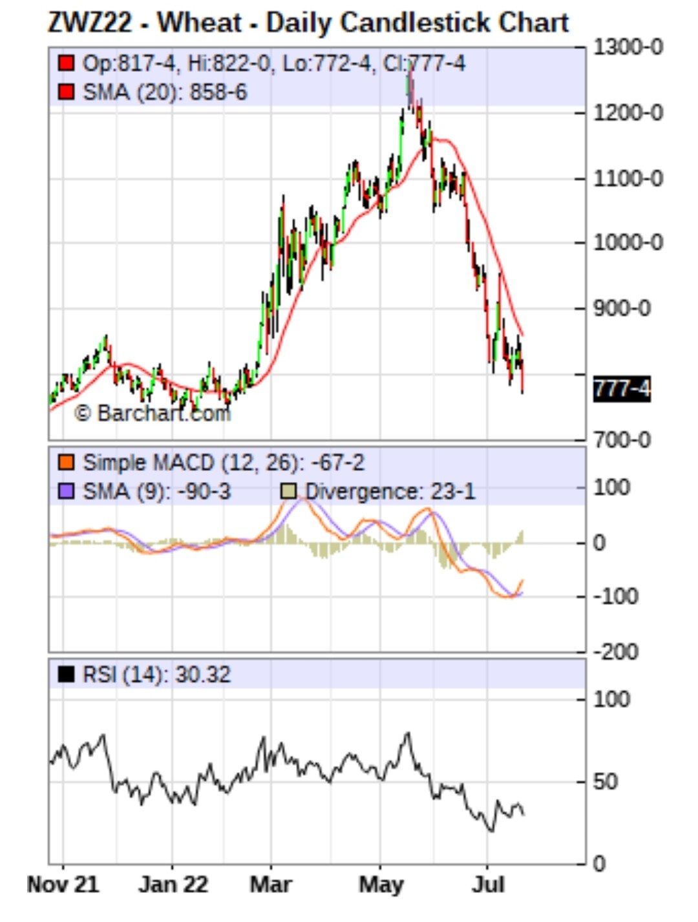
Task: Click the black 777-4 current price tag
Action: coord(621,390)
